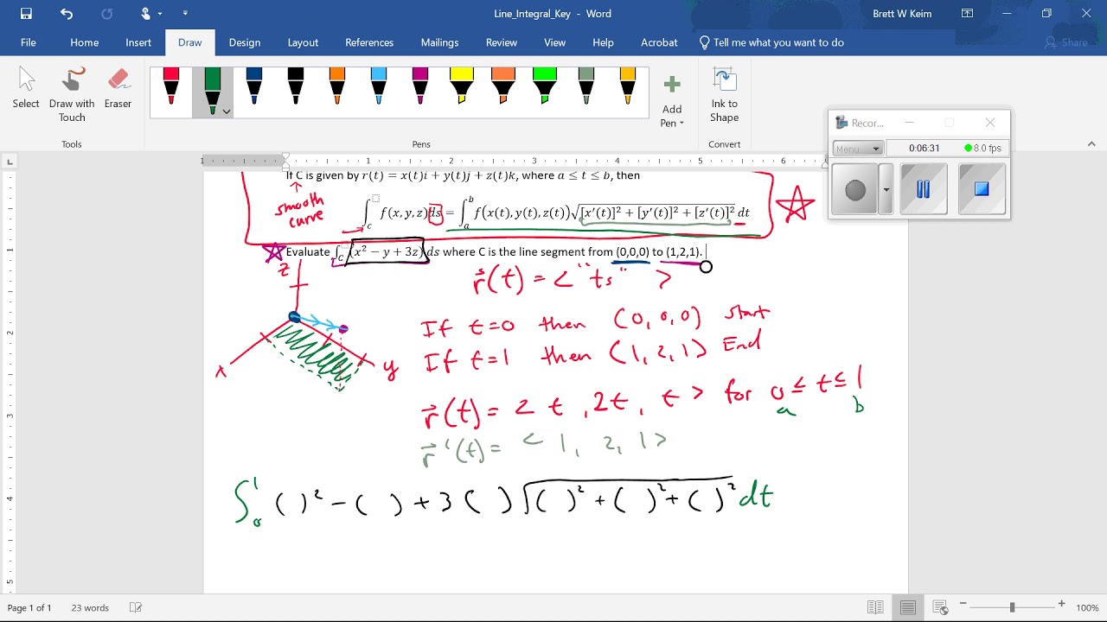Click the gray record button
Screen dimensions: 1107x622
pyautogui.click(x=855, y=189)
